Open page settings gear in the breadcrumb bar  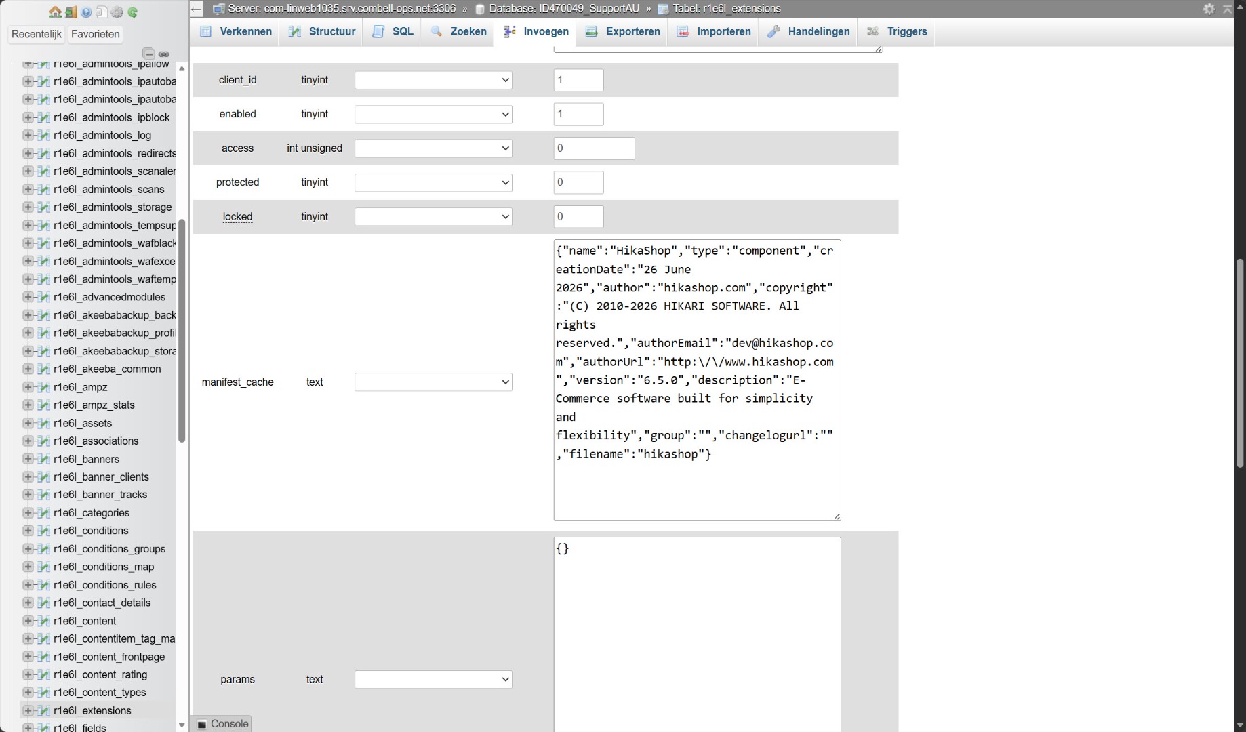coord(1209,9)
